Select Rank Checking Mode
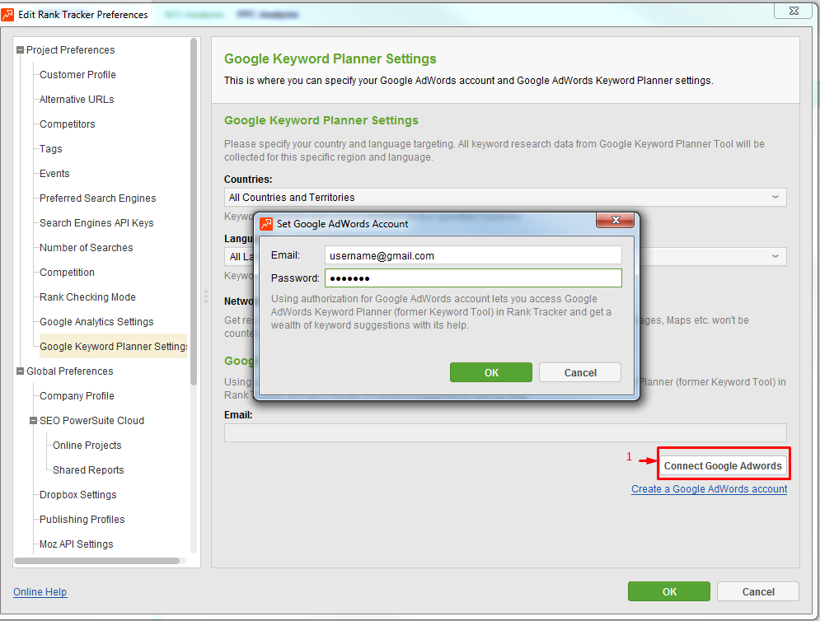This screenshot has width=820, height=621. point(88,297)
